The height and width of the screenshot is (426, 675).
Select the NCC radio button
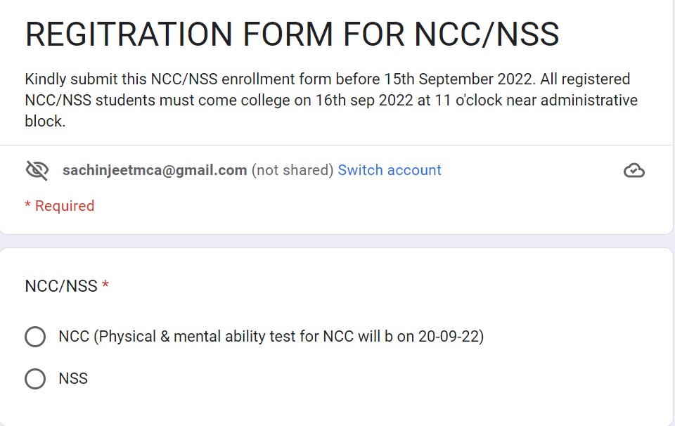35,337
